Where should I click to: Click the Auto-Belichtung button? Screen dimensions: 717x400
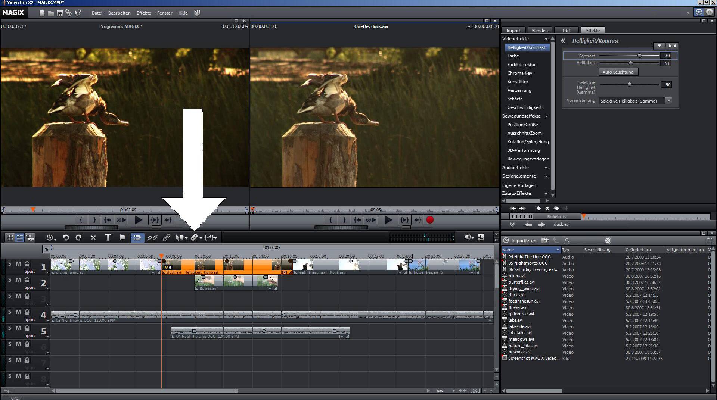[618, 72]
